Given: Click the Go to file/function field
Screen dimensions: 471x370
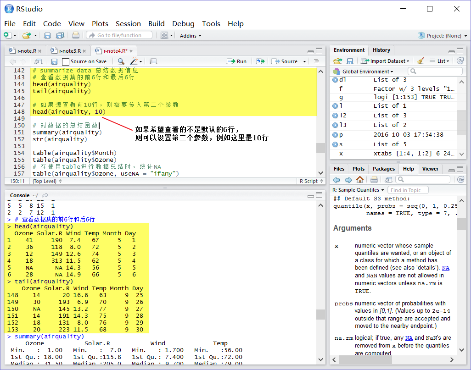Looking at the screenshot, I should (x=119, y=35).
